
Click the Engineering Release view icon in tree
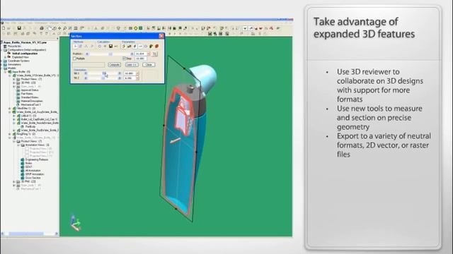tap(22, 159)
